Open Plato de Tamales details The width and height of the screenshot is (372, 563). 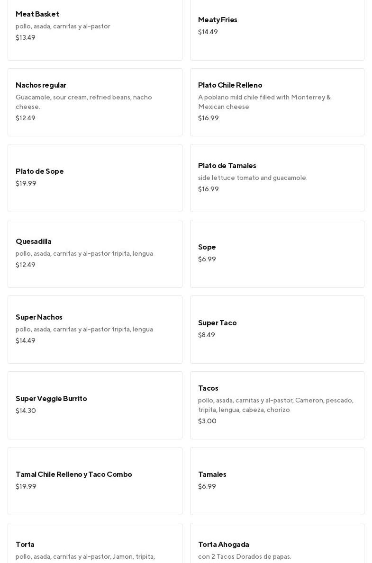pos(277,178)
